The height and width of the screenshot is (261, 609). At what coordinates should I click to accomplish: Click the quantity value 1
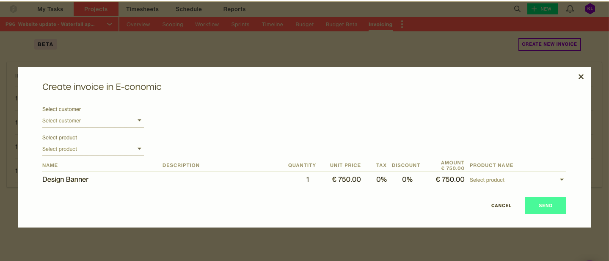[308, 180]
